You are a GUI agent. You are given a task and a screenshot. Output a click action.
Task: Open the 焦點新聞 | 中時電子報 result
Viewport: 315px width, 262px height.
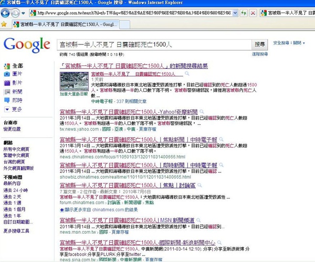(x=139, y=139)
